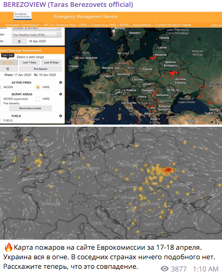The width and height of the screenshot is (222, 272).
Task: Open the JRC EU Science Hub breadcrumb
Action: (x=59, y=25)
